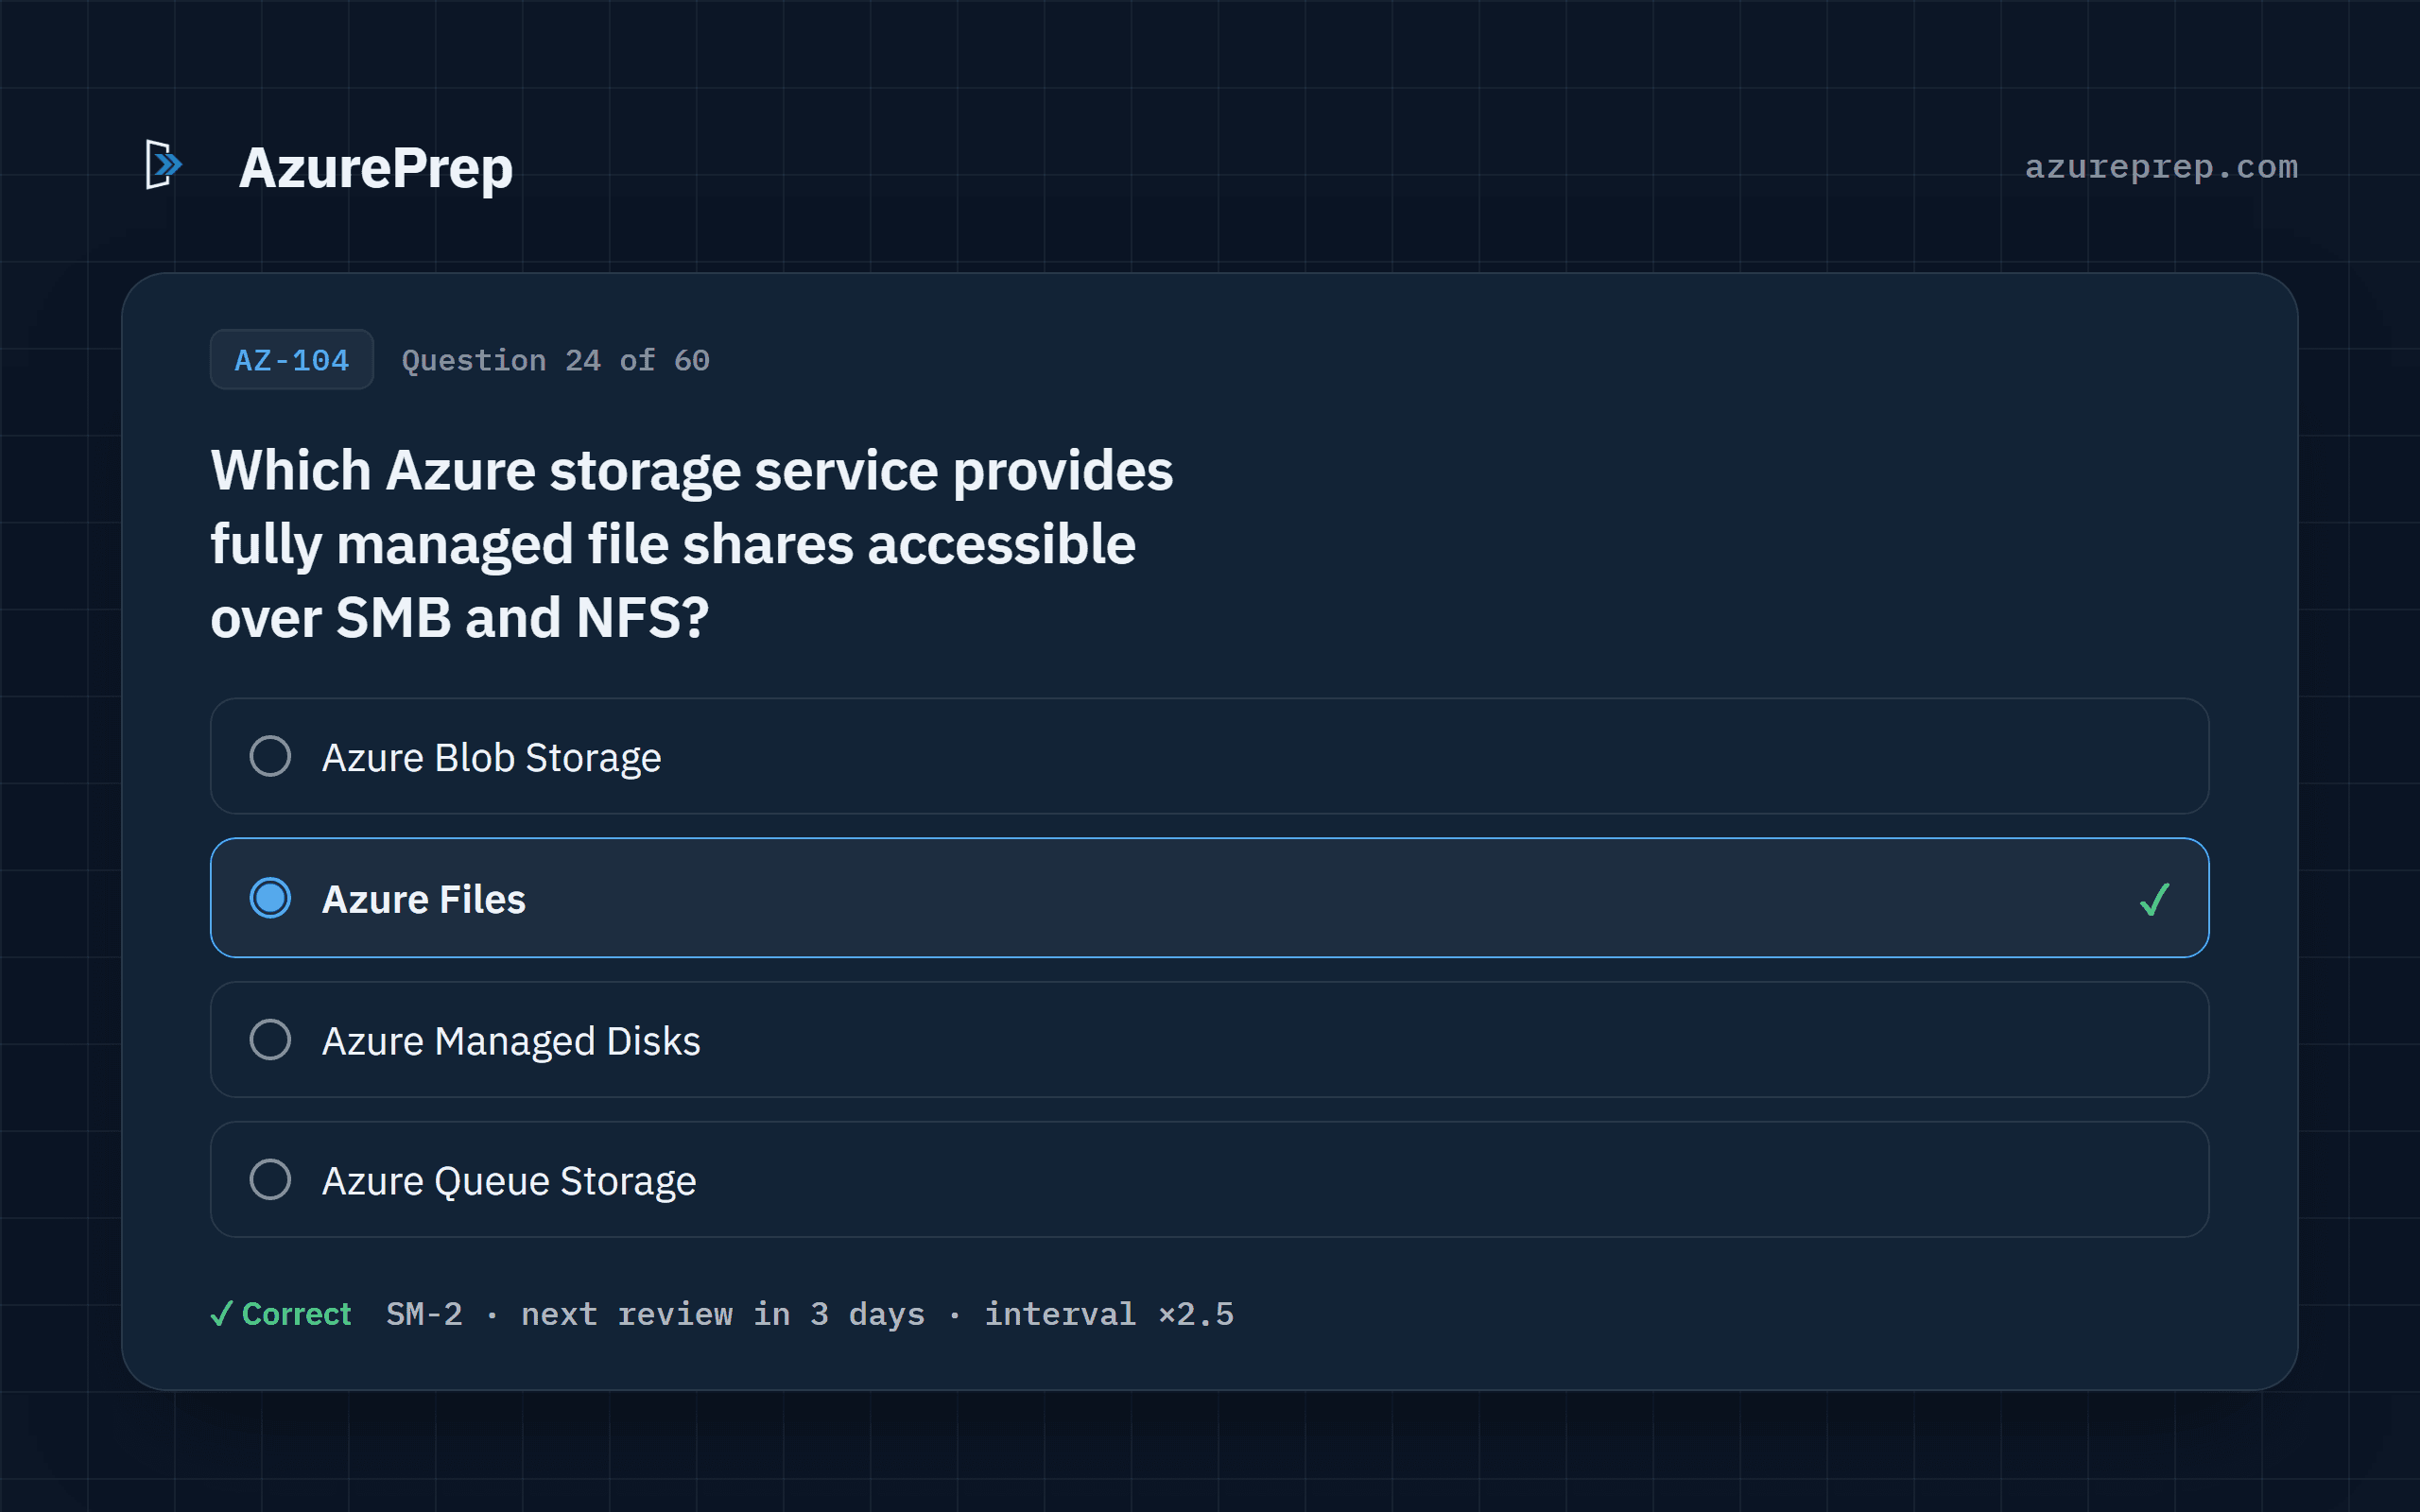Image resolution: width=2420 pixels, height=1512 pixels.
Task: Select the Azure Files radio button
Action: coord(270,898)
